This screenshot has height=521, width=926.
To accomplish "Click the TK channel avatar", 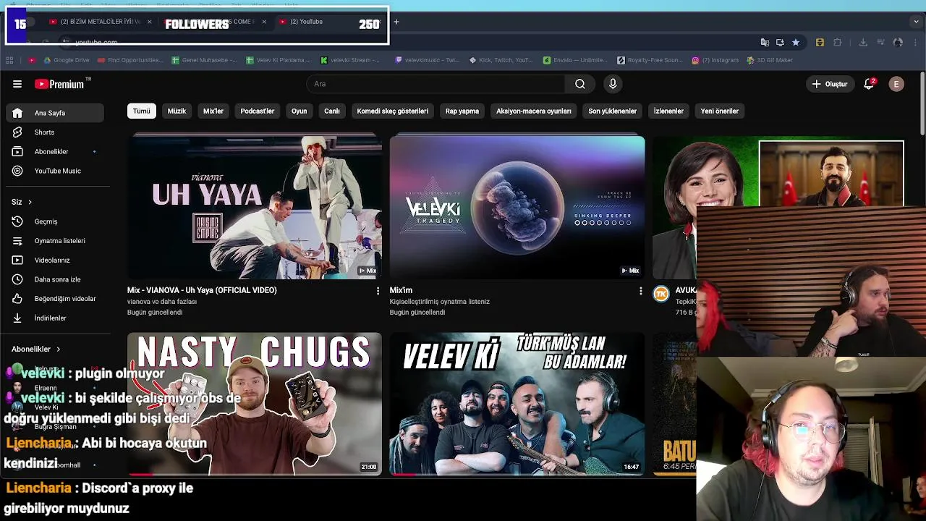I will coord(661,293).
